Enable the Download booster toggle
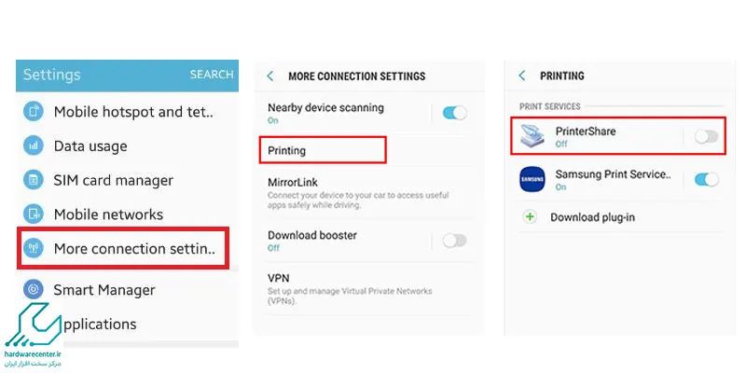This screenshot has width=746, height=373. (454, 241)
